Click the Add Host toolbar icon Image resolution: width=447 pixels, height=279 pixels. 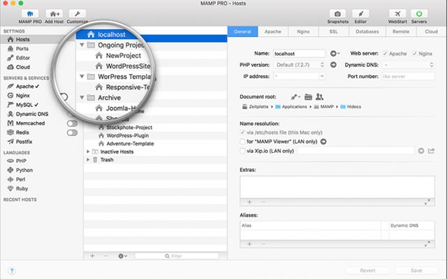coord(53,13)
